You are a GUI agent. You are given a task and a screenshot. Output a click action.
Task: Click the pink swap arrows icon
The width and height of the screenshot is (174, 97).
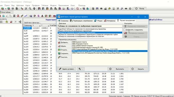coord(39,16)
